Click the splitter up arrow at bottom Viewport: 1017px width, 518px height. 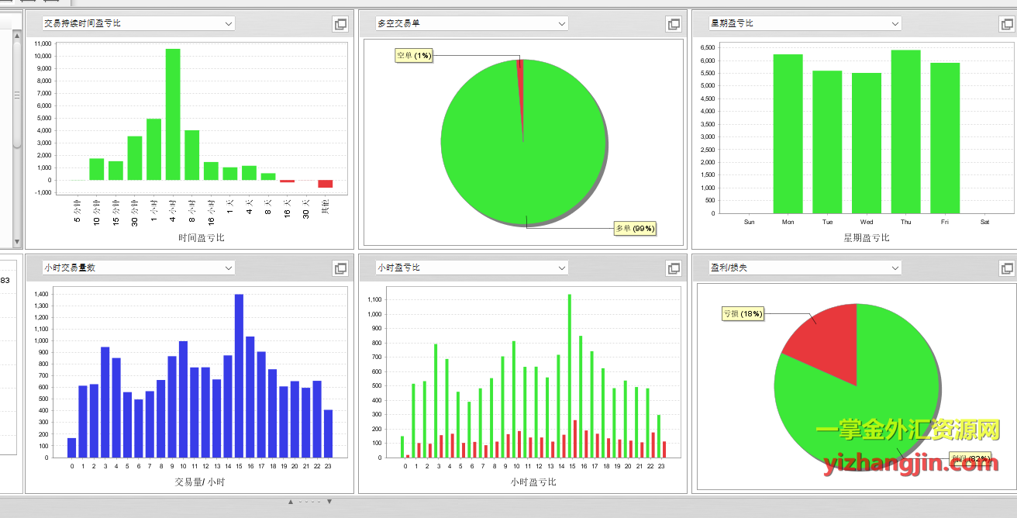click(x=291, y=502)
